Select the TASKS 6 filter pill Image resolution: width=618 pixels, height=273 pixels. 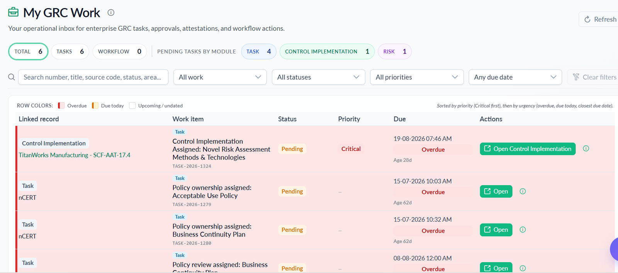tap(70, 52)
